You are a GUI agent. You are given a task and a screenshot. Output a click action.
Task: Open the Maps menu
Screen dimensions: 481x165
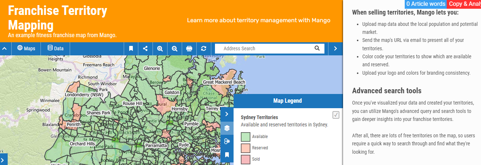tap(26, 48)
